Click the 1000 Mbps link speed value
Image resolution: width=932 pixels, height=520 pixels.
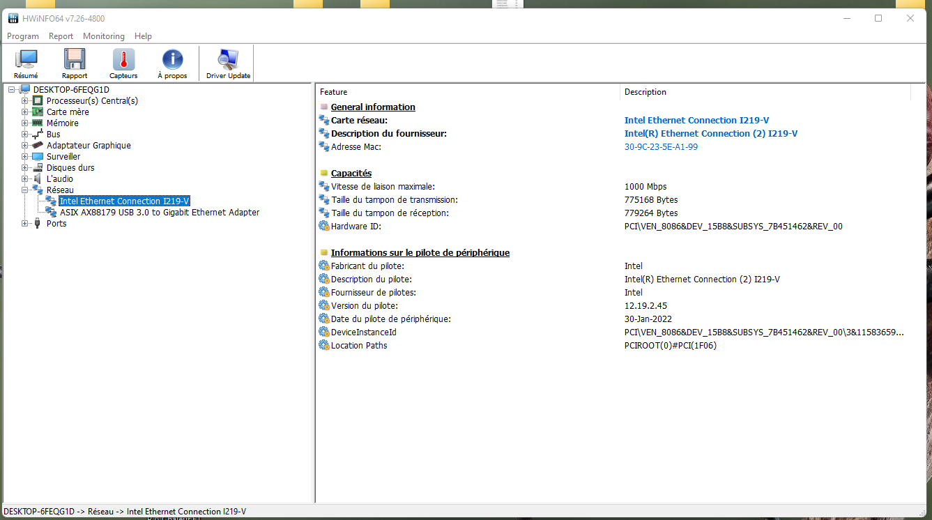[645, 186]
